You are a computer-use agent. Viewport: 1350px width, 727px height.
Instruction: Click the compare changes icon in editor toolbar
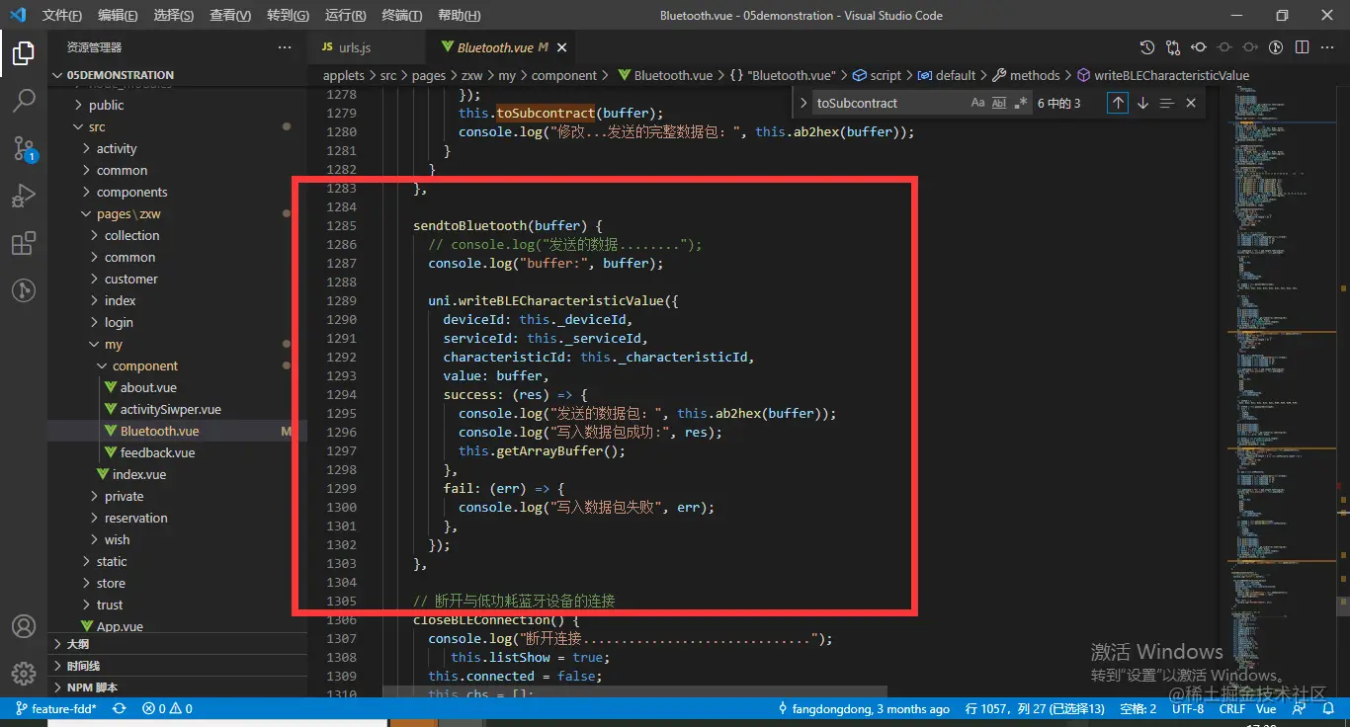coord(1173,46)
